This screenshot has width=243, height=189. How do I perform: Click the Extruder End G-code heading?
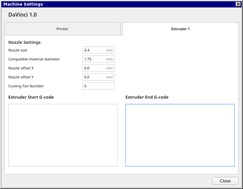click(x=147, y=97)
